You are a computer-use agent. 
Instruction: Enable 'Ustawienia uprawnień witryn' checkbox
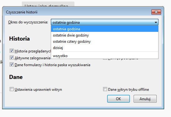(x=12, y=89)
